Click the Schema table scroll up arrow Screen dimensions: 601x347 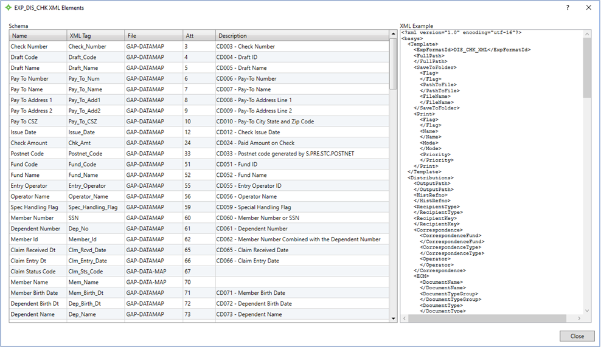click(393, 35)
